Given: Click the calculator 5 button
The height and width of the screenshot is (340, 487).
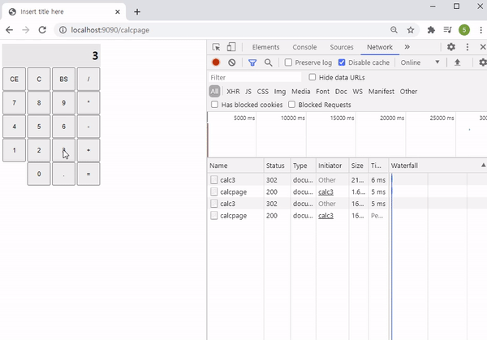Looking at the screenshot, I should (39, 127).
